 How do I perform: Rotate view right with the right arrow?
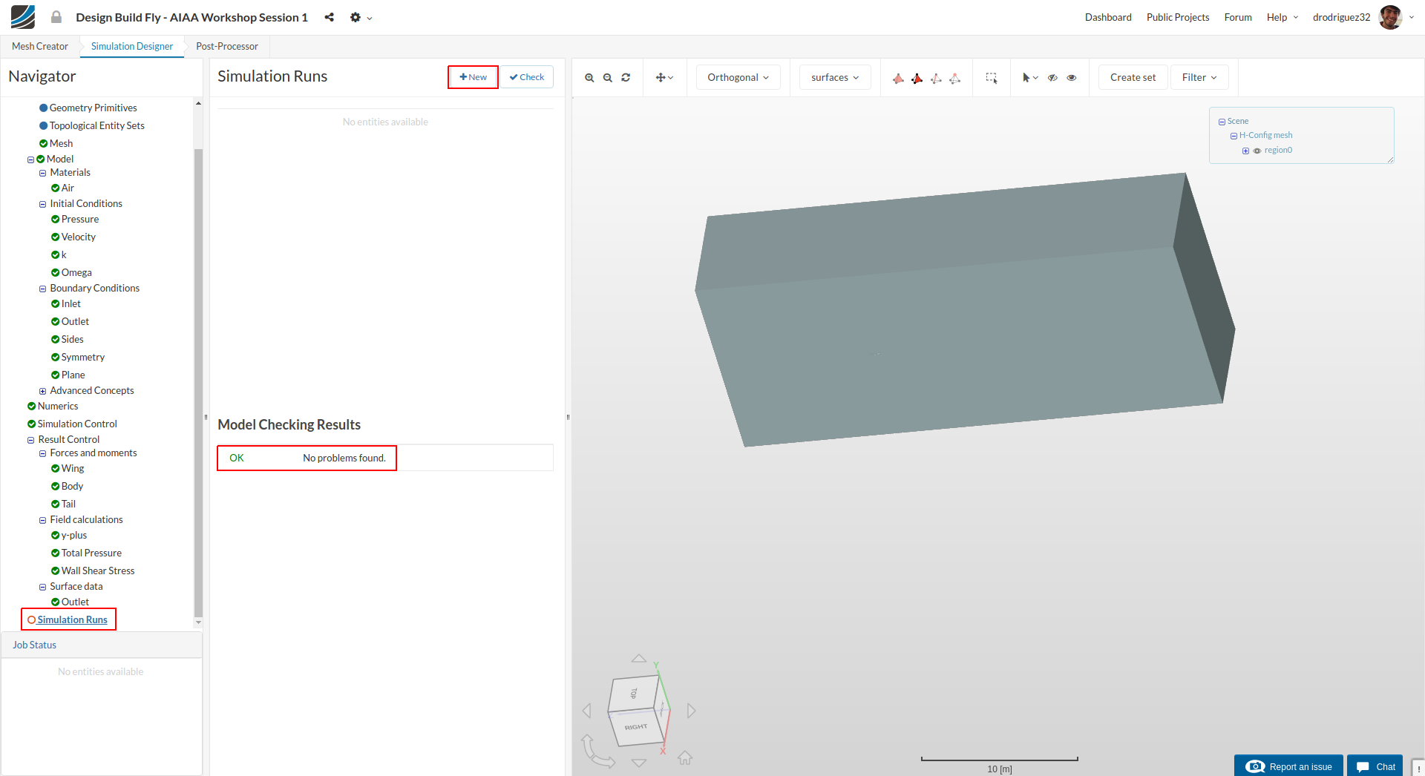(x=692, y=711)
